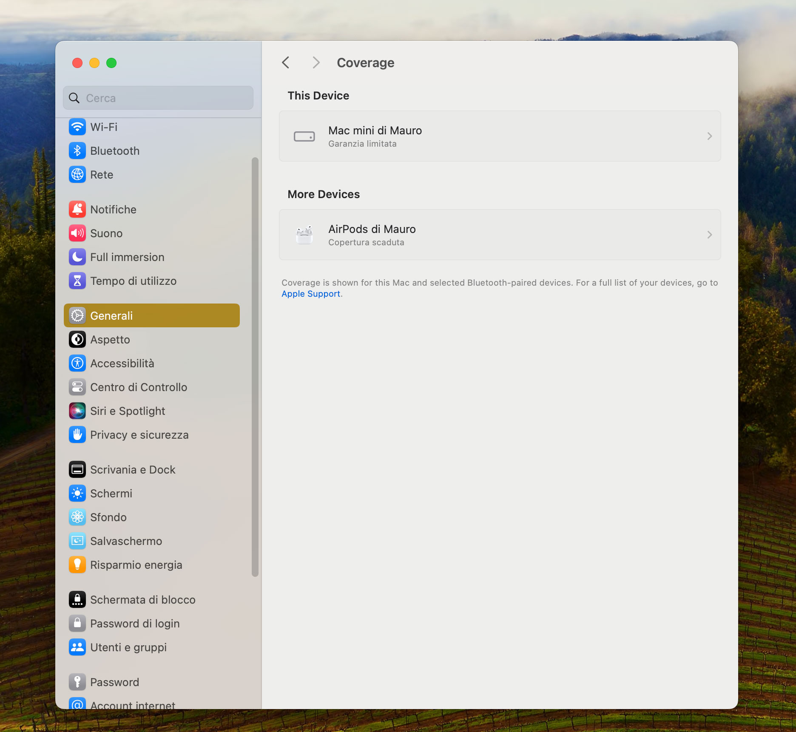Open the Schermi sidebar label
Image resolution: width=796 pixels, height=732 pixels.
(111, 493)
